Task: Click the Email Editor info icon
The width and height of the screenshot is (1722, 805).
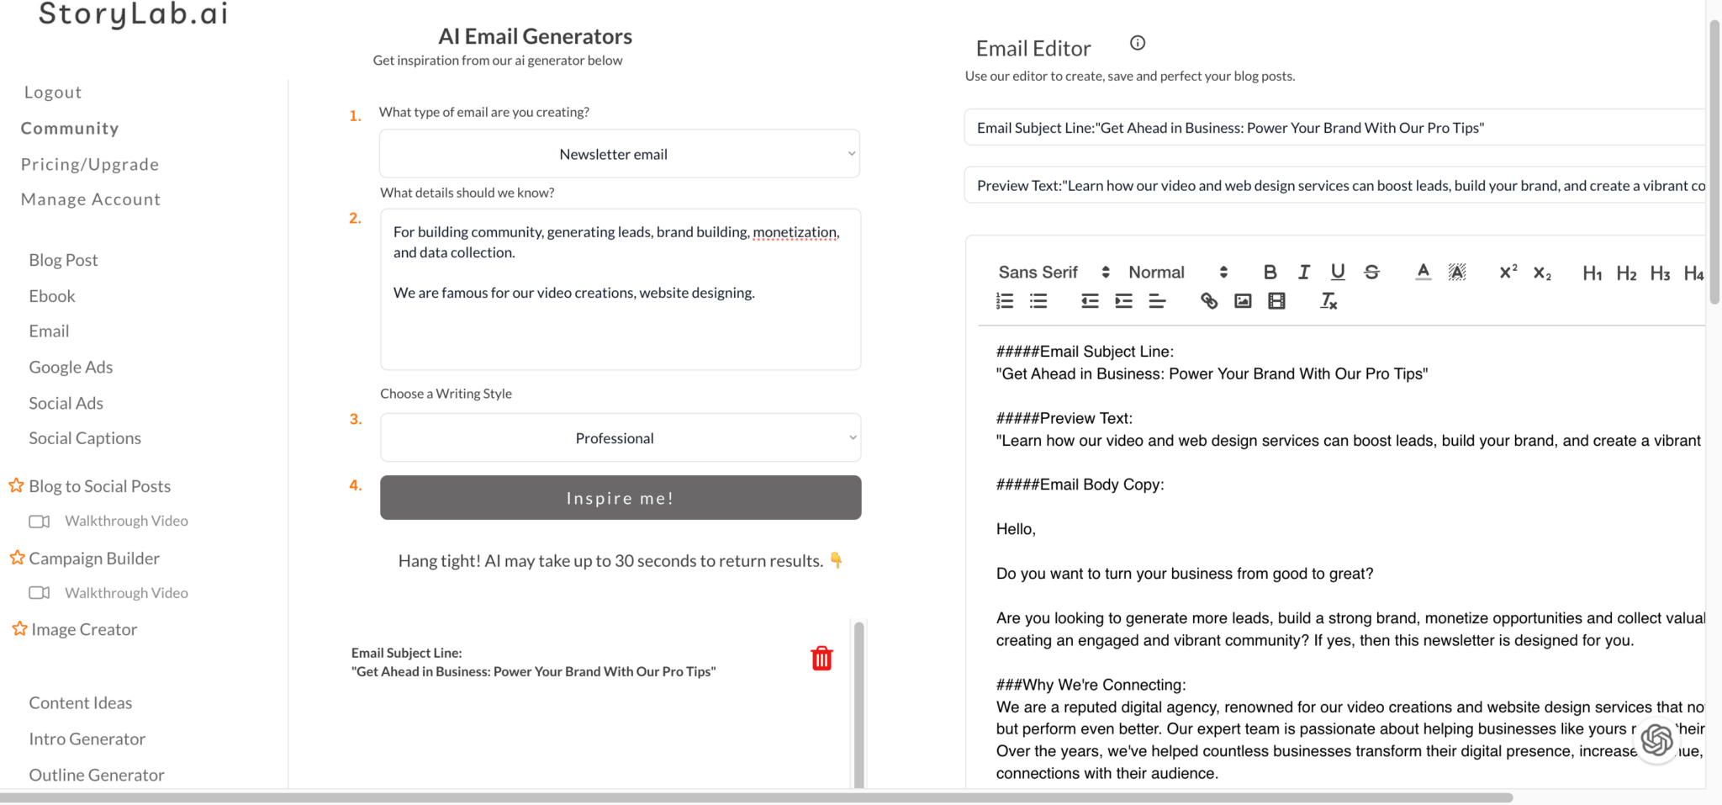Action: pos(1137,43)
